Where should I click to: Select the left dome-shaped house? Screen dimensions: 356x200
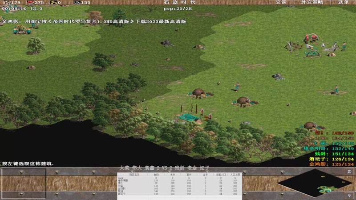199,93
